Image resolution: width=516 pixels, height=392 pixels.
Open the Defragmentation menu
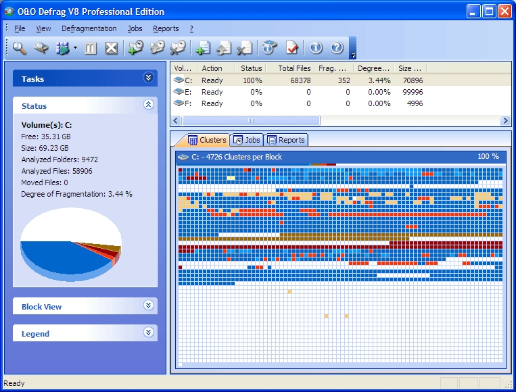(x=89, y=28)
